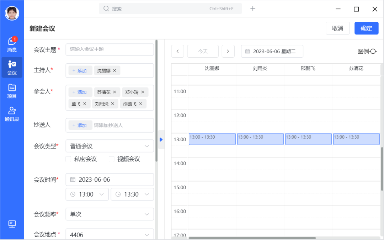The image size is (384, 240).
Task: Click the 15:00 time label
Action: (x=180, y=187)
